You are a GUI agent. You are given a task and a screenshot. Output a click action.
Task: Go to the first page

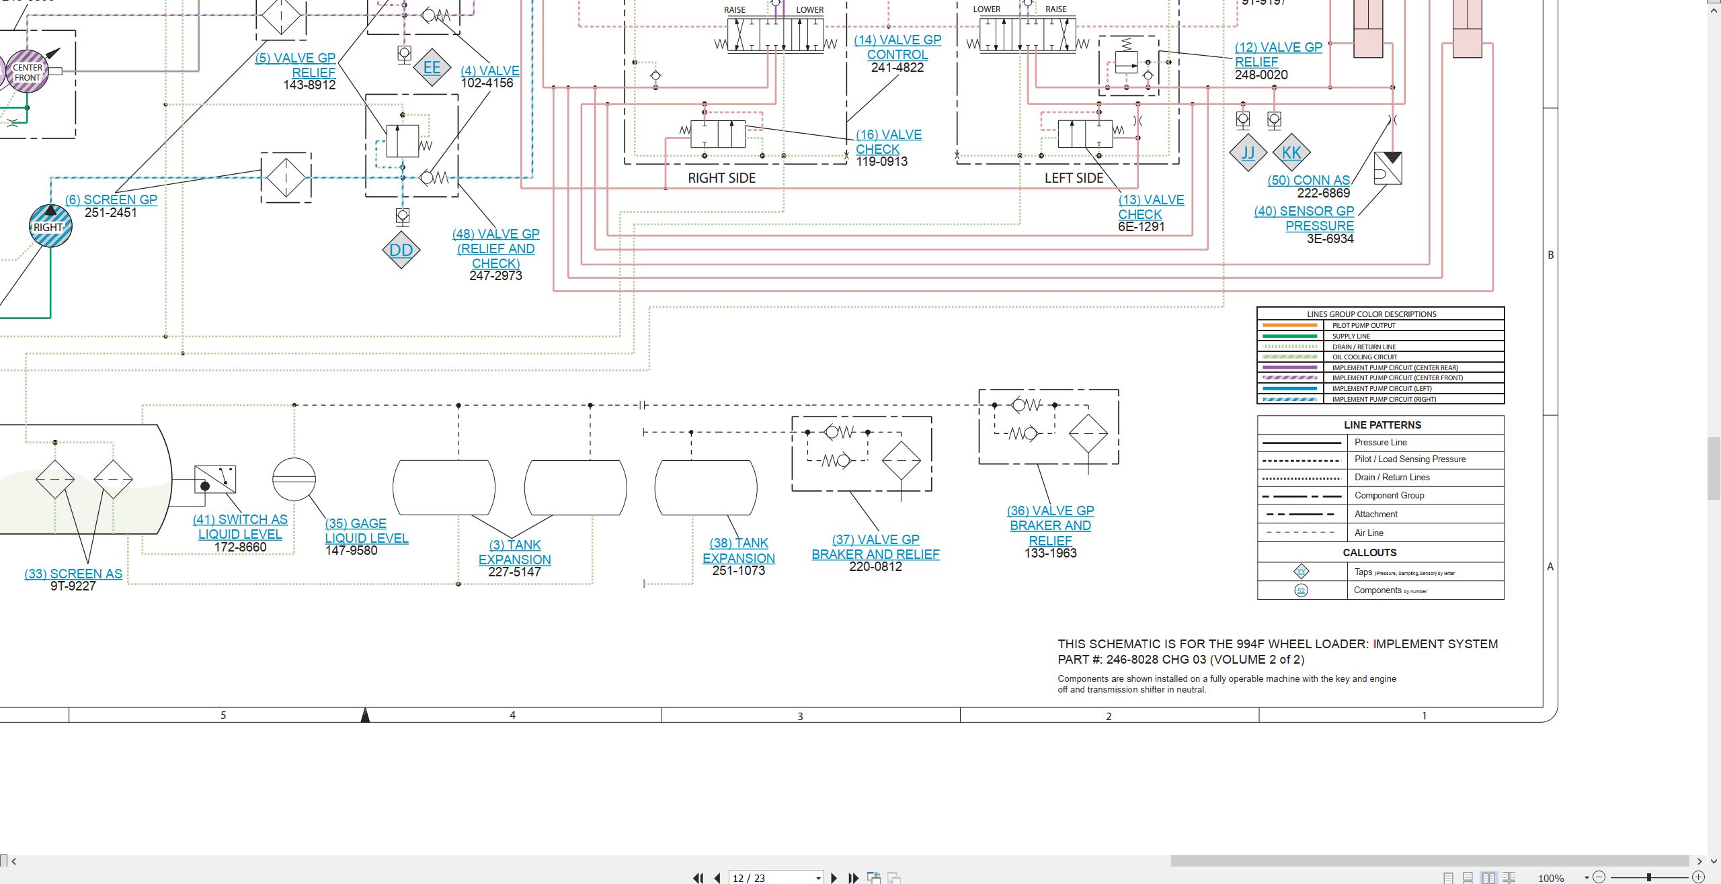coord(698,877)
